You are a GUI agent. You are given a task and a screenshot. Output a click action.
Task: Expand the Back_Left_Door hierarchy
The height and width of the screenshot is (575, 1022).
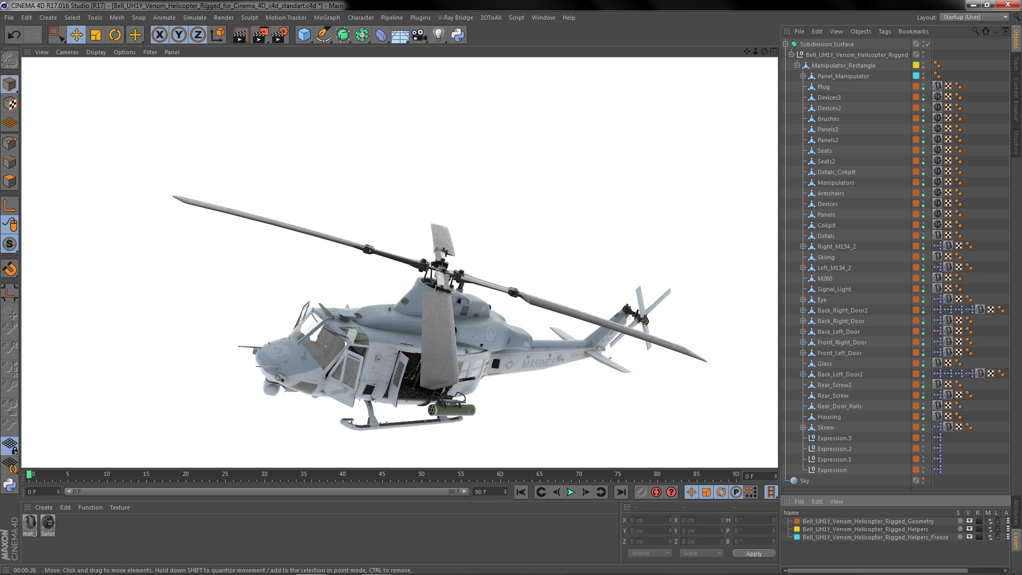803,332
